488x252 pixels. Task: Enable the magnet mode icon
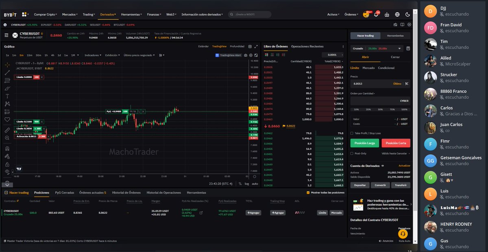[x=7, y=149]
